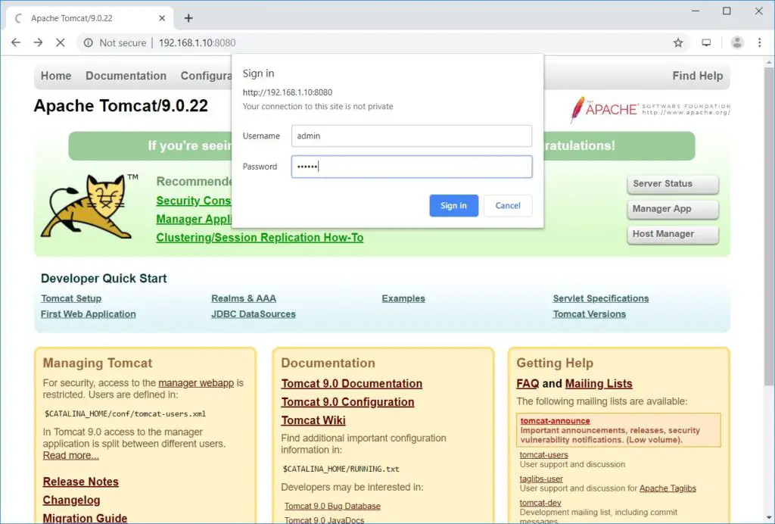Click the Apache Tomcat/9.0.22 page heading
775x524 pixels.
120,106
